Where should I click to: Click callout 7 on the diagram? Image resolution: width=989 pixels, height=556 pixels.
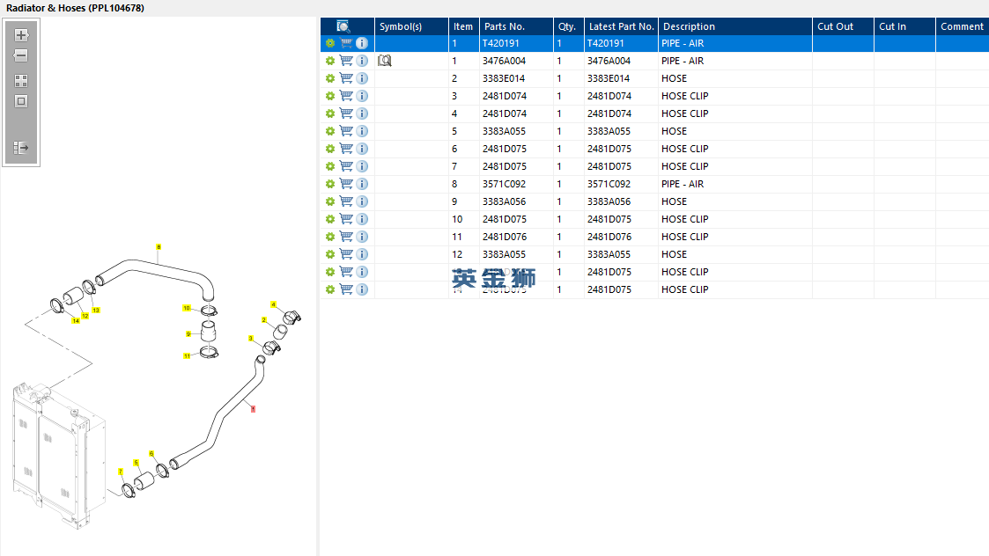(121, 472)
